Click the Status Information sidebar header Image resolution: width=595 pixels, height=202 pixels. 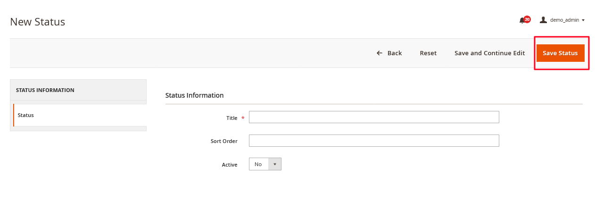pyautogui.click(x=78, y=90)
